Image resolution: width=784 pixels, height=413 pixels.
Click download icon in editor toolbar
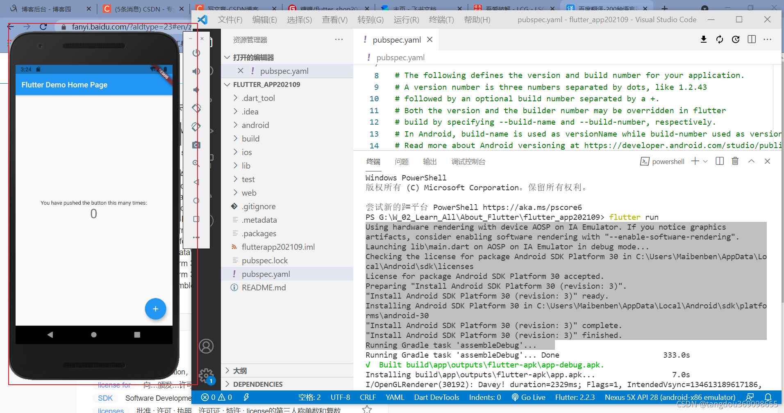tap(704, 39)
